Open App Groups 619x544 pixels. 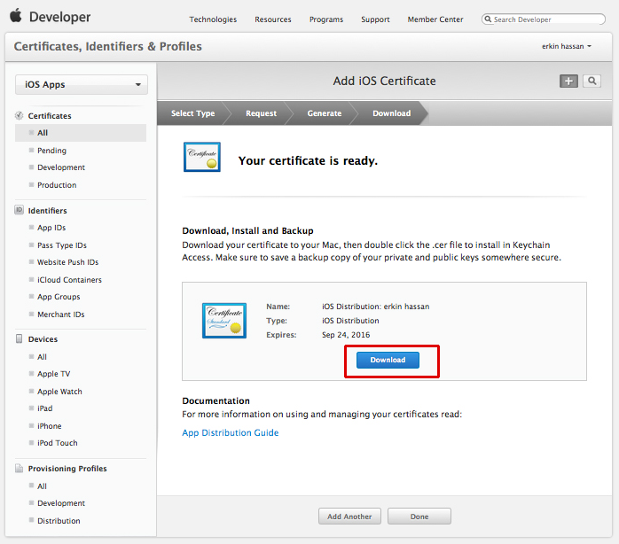point(59,297)
